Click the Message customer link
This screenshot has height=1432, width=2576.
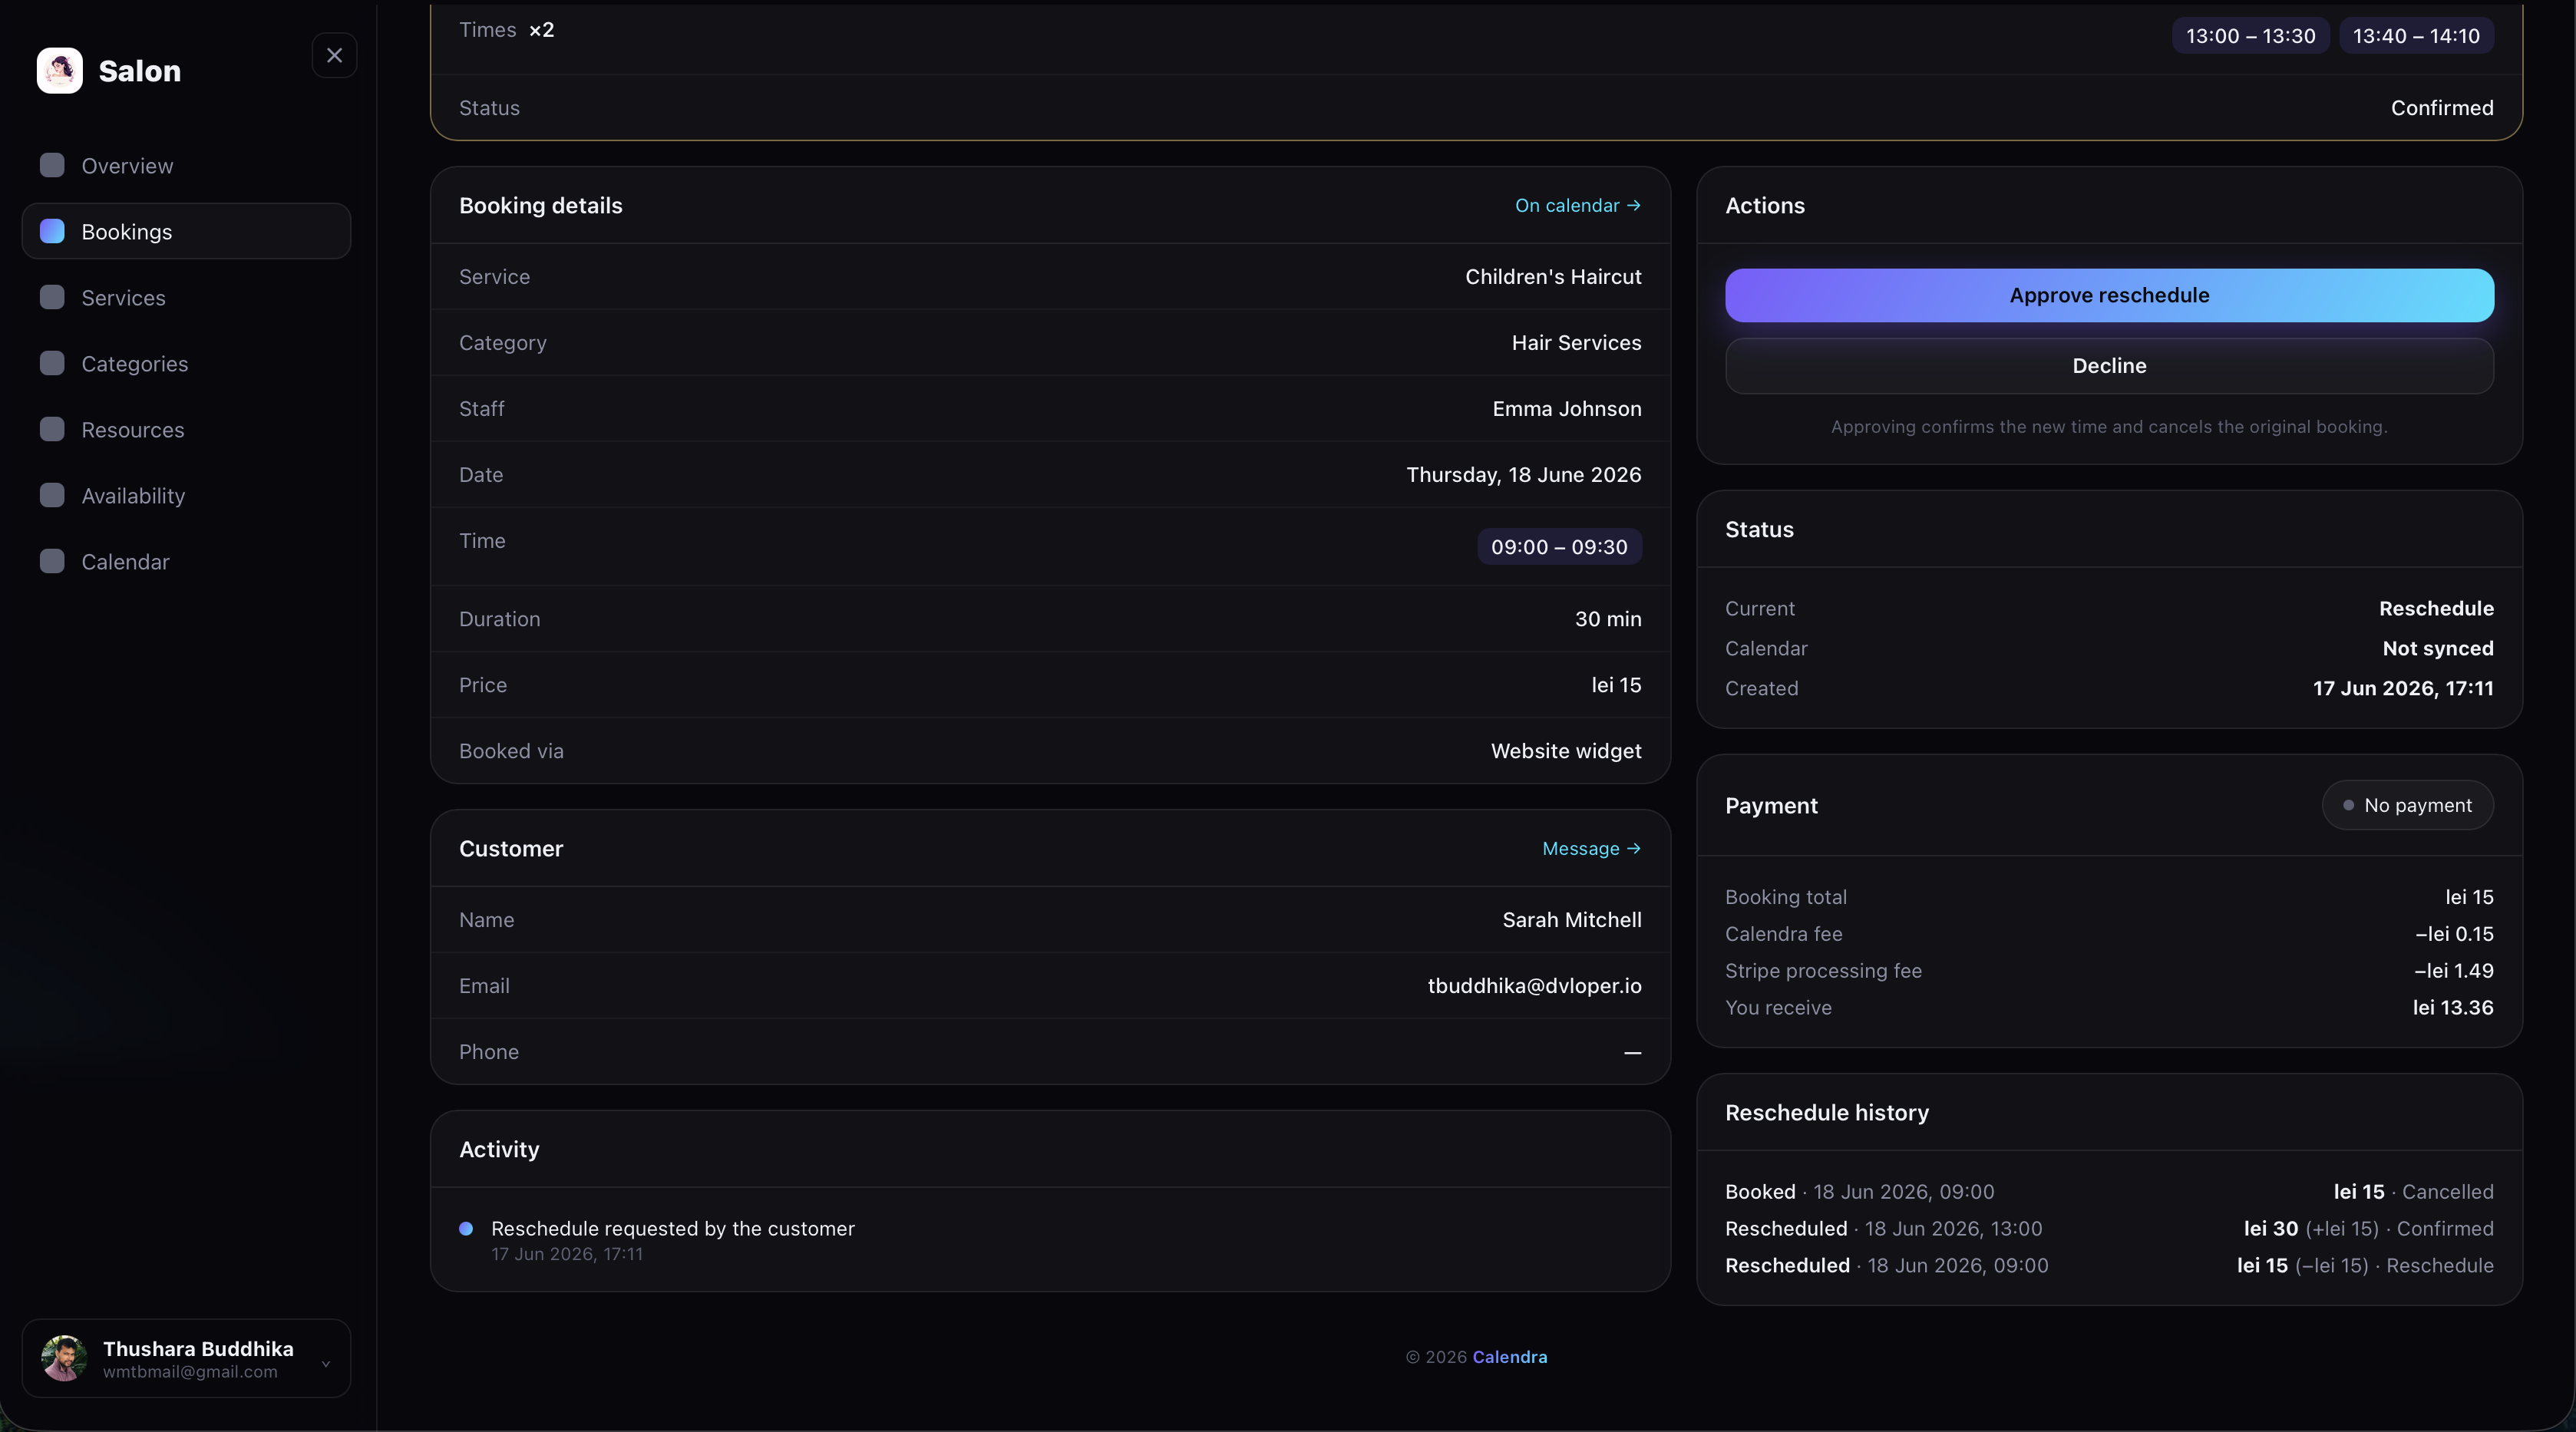coord(1591,849)
